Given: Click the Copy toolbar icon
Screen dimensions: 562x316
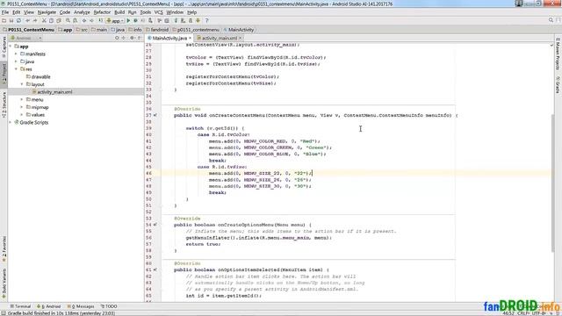Looking at the screenshot, I should pos(51,21).
